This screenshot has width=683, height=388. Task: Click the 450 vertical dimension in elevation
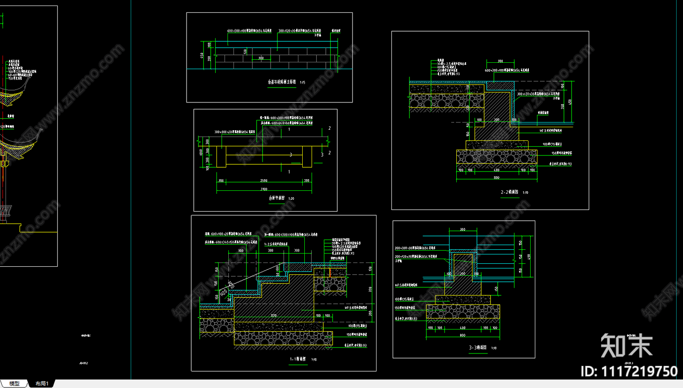pos(201,56)
